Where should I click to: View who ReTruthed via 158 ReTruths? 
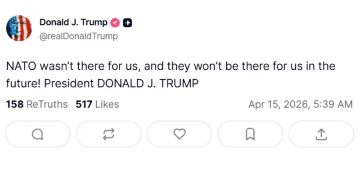(x=36, y=104)
